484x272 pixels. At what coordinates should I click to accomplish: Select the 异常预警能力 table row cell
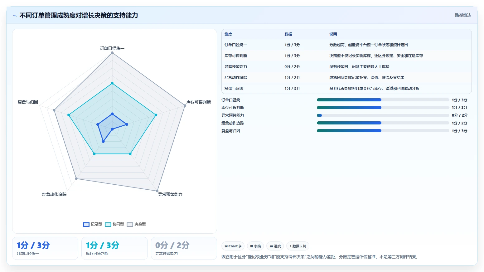236,67
